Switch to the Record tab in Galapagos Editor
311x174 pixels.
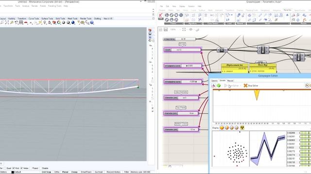230,81
